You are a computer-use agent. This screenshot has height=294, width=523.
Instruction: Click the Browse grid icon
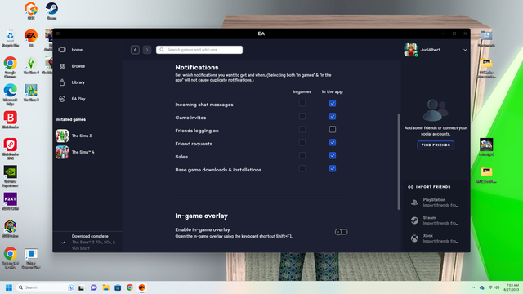point(62,66)
